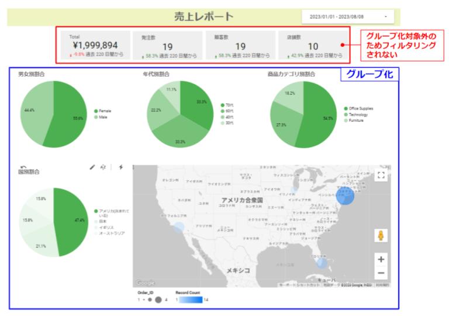Zoom in on the map with plus

click(x=381, y=259)
